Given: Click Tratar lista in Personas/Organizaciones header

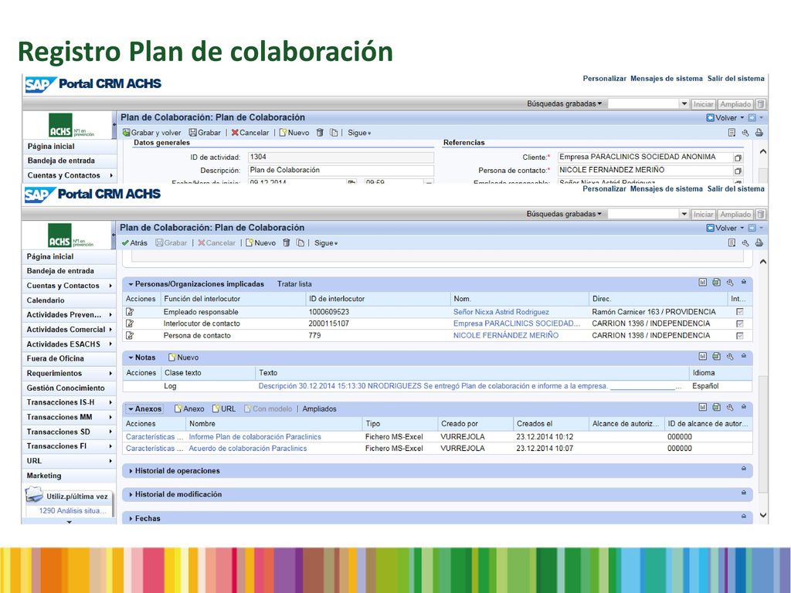Looking at the screenshot, I should pyautogui.click(x=294, y=284).
